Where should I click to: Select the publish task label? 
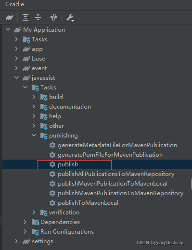click(x=68, y=164)
